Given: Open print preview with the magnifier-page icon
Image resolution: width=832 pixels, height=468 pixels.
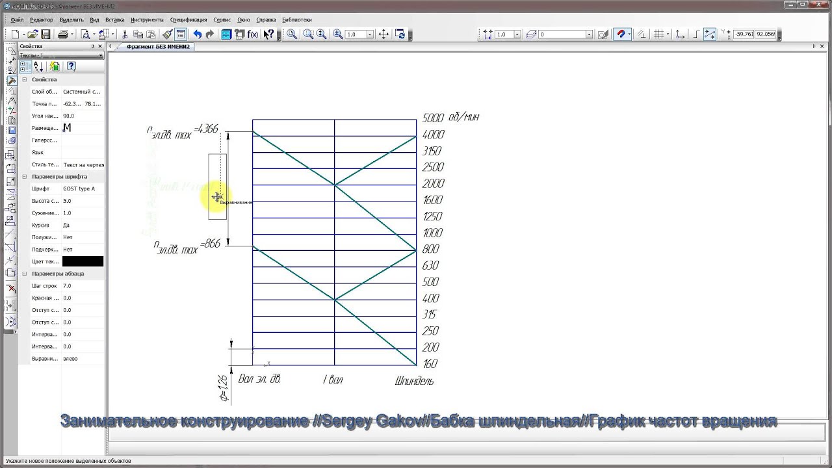Looking at the screenshot, I should tap(85, 34).
